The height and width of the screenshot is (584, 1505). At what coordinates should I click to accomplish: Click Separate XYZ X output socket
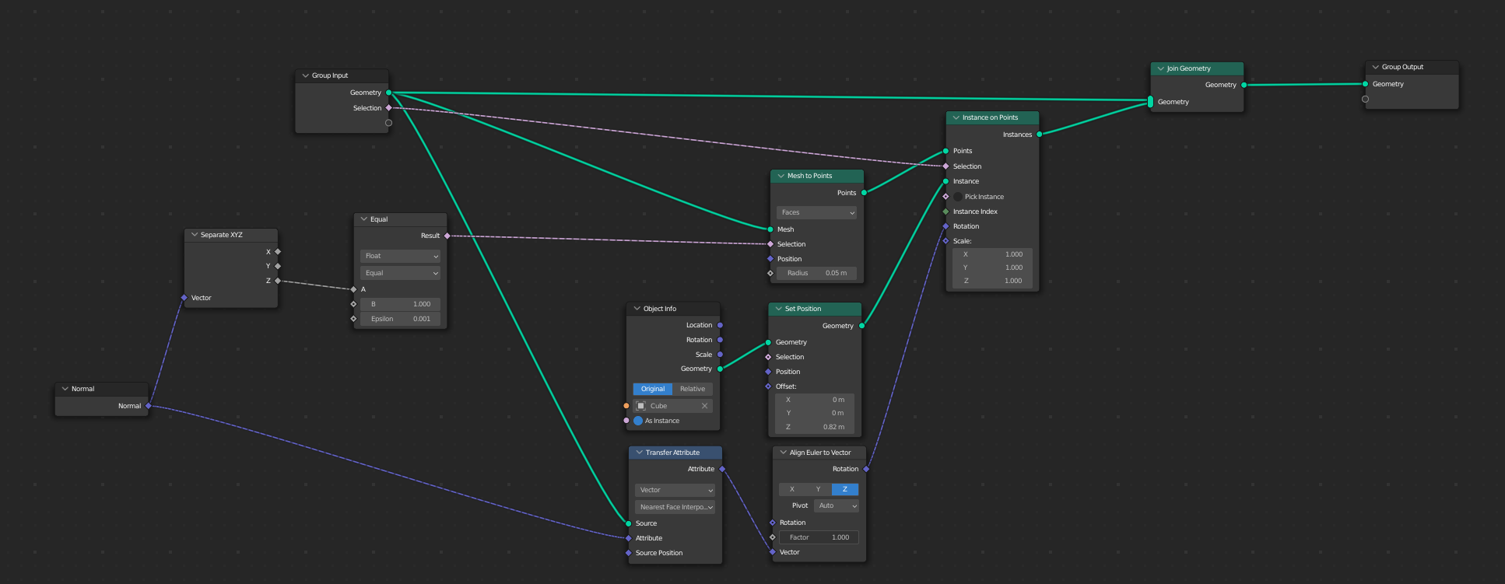[278, 251]
